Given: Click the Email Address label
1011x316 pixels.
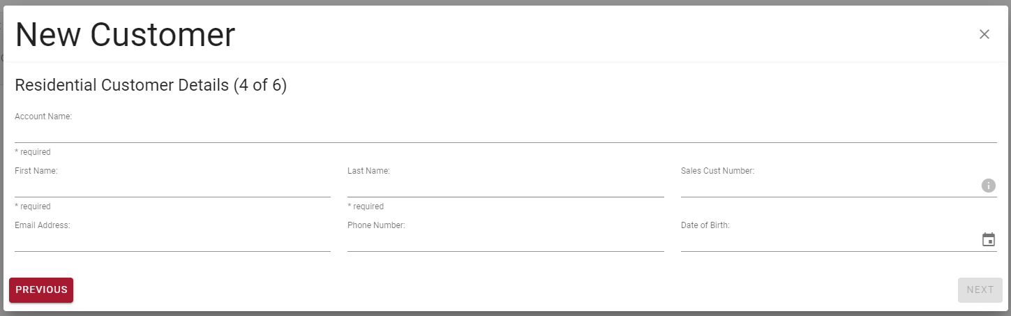Looking at the screenshot, I should point(43,225).
